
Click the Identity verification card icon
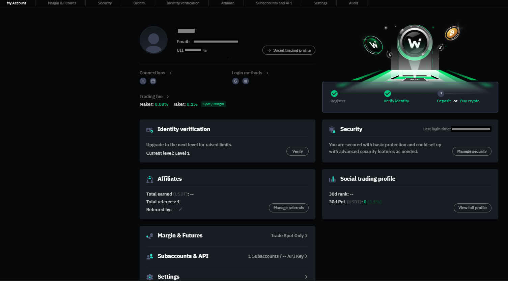tap(150, 129)
